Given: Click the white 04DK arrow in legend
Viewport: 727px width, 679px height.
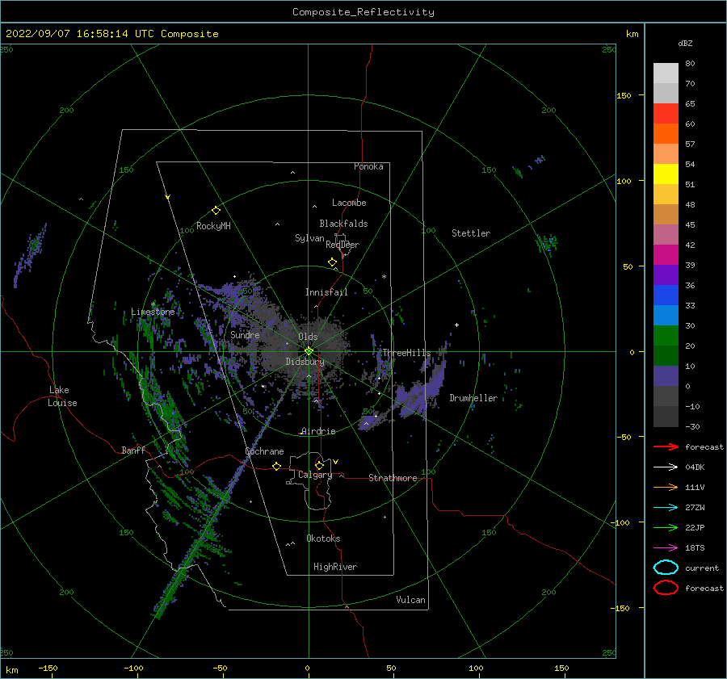Looking at the screenshot, I should tap(666, 467).
